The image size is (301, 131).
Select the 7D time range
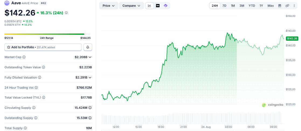pyautogui.click(x=224, y=6)
